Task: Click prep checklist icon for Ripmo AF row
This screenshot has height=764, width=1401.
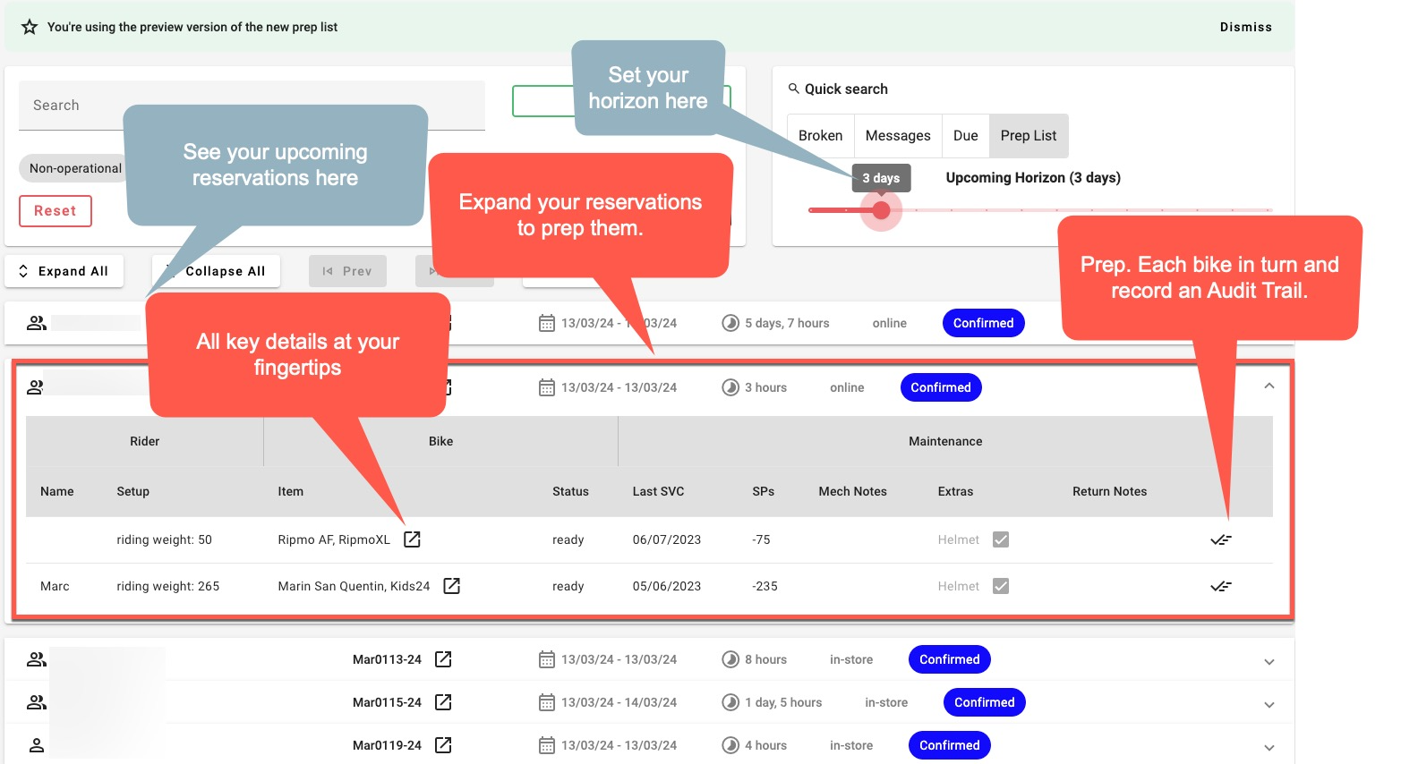Action: click(1220, 539)
